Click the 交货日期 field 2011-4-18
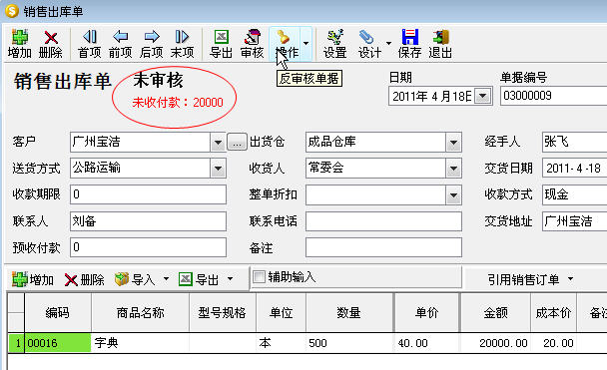Screen dimensions: 607x370 pos(574,168)
